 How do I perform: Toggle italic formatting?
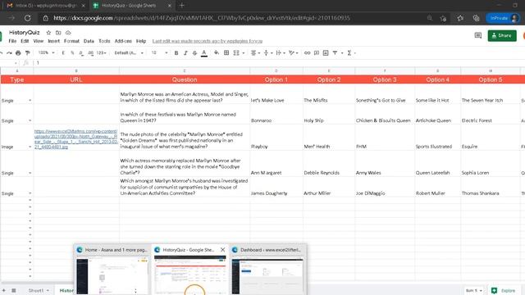pos(185,52)
